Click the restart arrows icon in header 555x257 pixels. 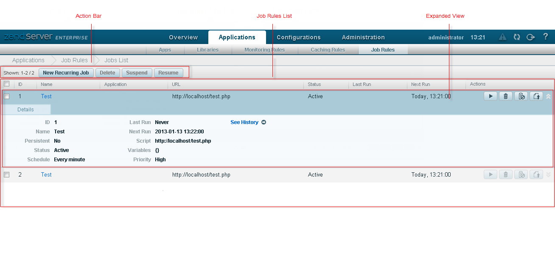[x=516, y=37]
